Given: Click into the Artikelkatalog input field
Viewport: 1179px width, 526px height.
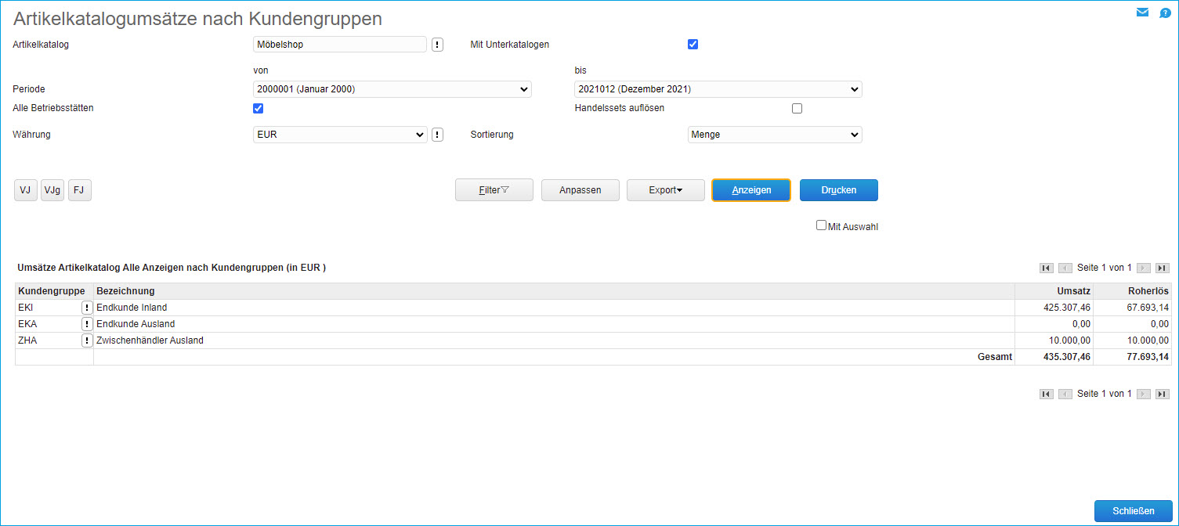Looking at the screenshot, I should tap(340, 45).
